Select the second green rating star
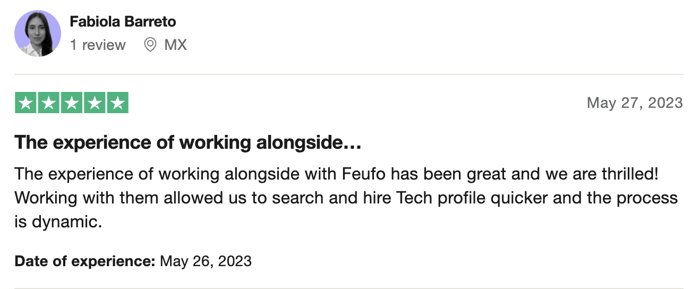Screen dimensions: 700x289 click(48, 103)
